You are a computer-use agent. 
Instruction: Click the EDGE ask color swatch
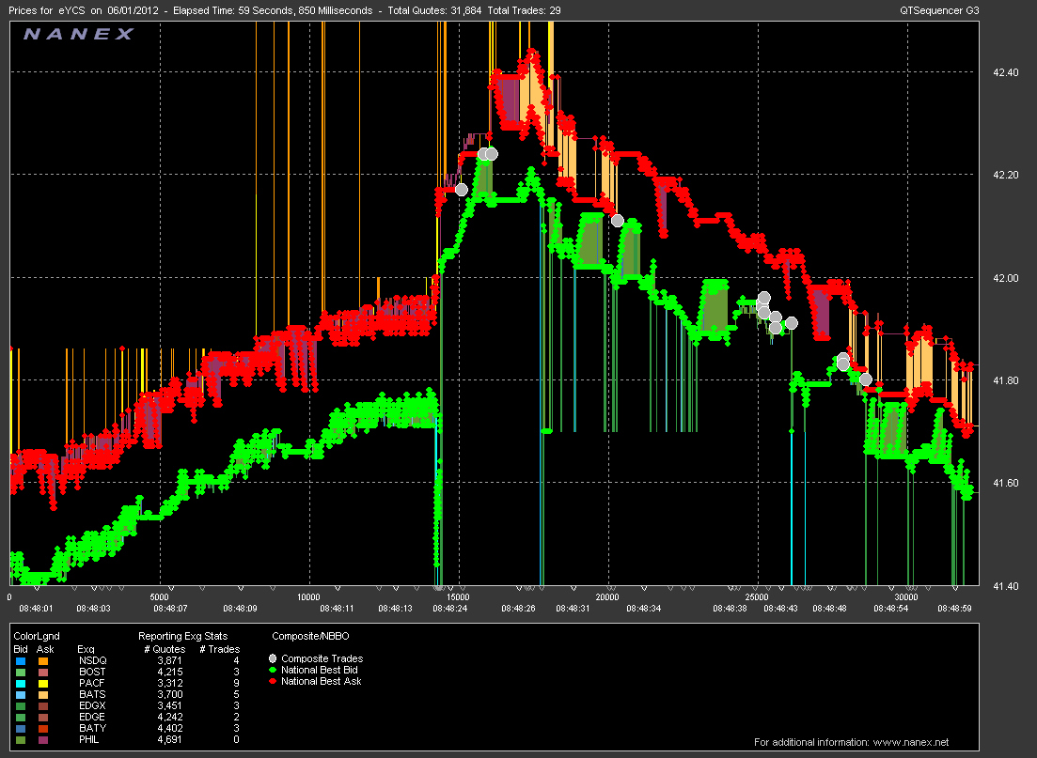click(x=43, y=717)
